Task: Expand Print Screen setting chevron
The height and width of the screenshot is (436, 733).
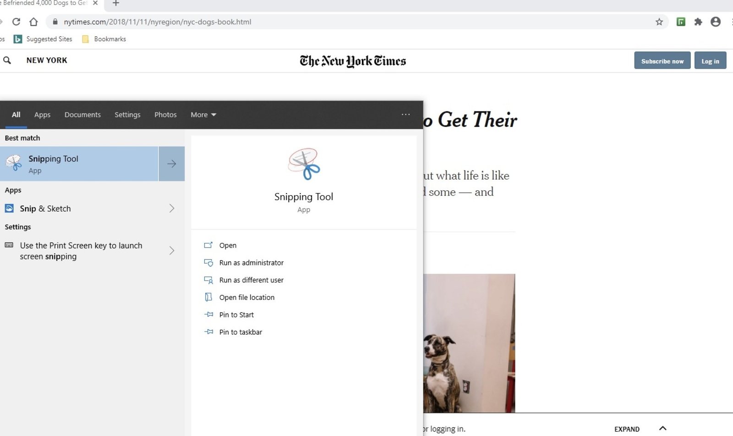Action: pyautogui.click(x=172, y=251)
